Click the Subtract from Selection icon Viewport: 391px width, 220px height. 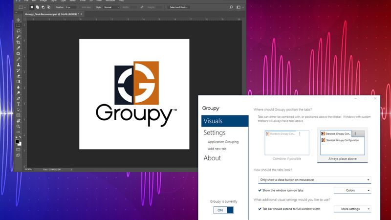click(x=43, y=7)
